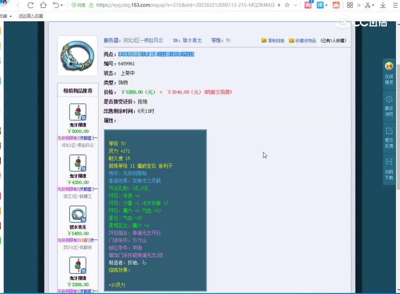Click 鬼牙攫魂 name above ￥5000.00
The image size is (400, 294).
pyautogui.click(x=78, y=125)
